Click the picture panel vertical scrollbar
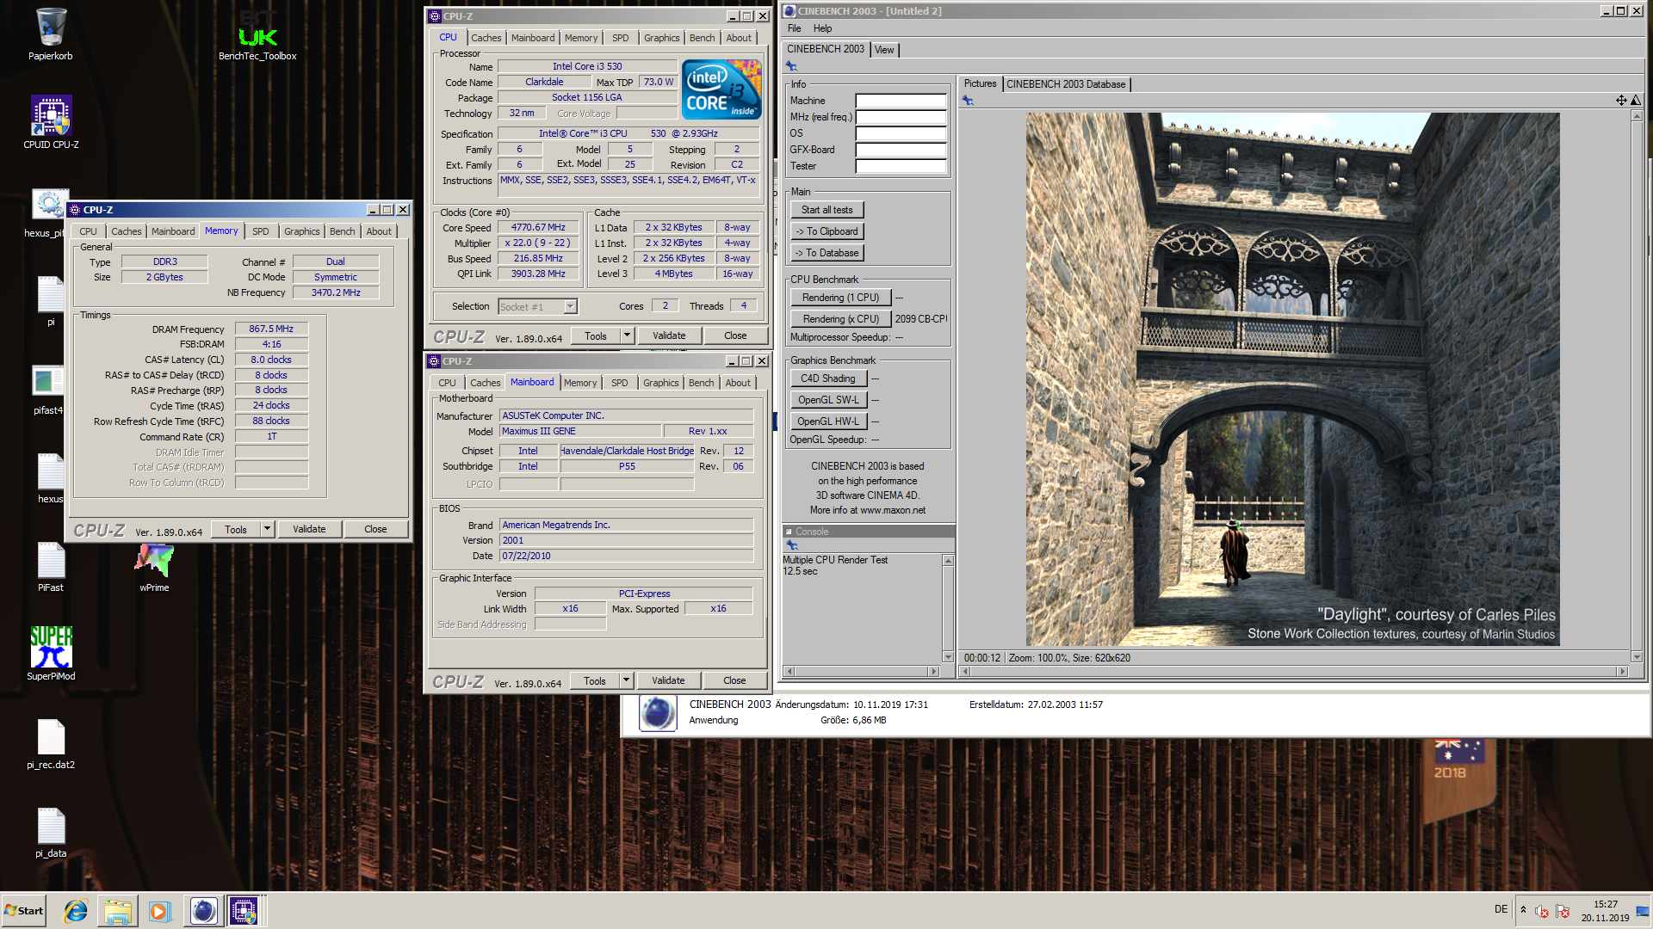This screenshot has width=1653, height=929. [1637, 385]
